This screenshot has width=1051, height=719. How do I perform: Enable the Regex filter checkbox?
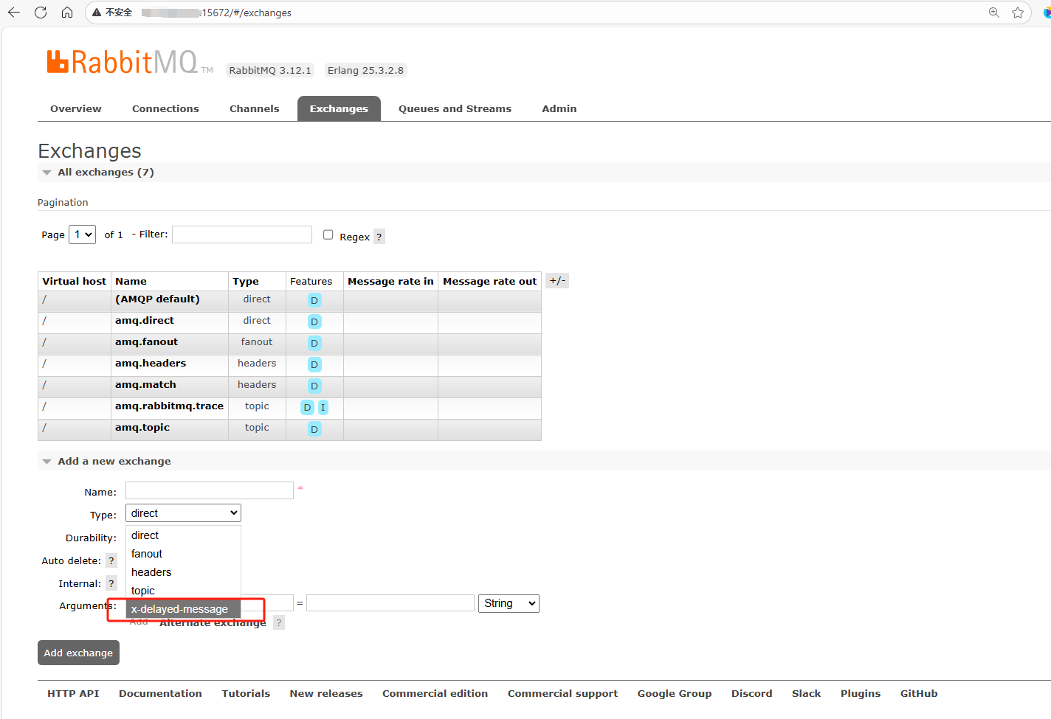pos(328,235)
